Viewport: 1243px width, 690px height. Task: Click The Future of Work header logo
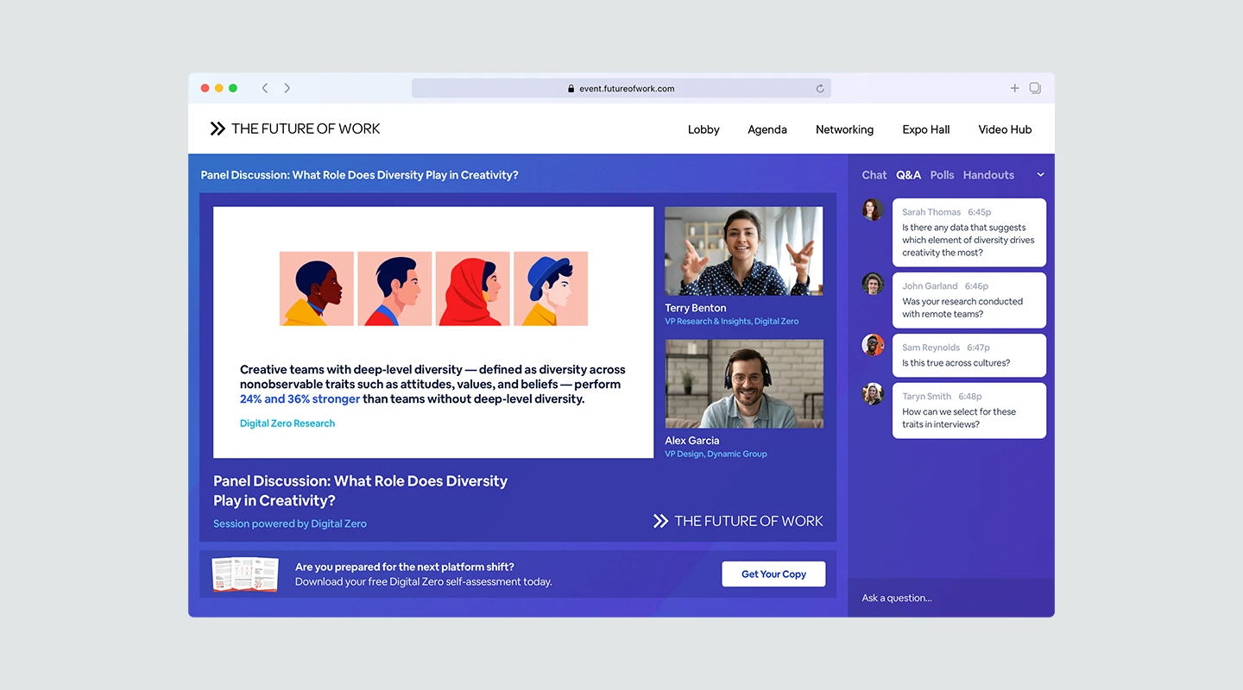coord(295,129)
